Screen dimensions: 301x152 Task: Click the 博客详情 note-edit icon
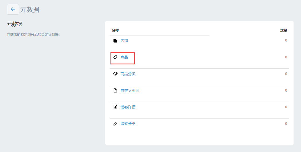(x=115, y=107)
